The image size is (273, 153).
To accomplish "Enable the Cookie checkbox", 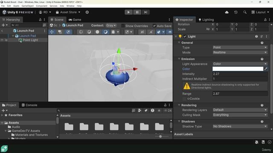I will coord(184,99).
